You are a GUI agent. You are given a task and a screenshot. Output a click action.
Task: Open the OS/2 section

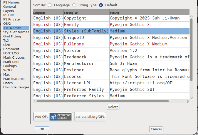(x=7, y=23)
